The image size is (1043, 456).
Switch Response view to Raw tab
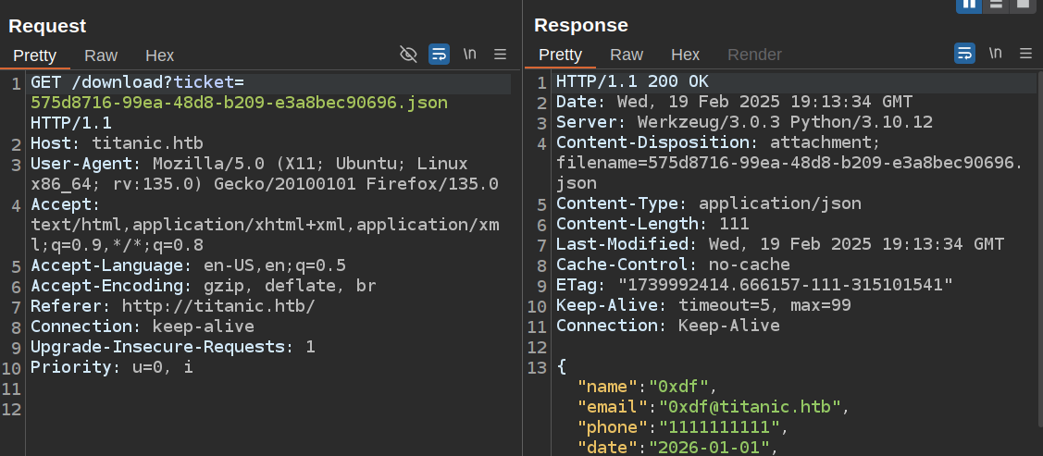point(627,55)
